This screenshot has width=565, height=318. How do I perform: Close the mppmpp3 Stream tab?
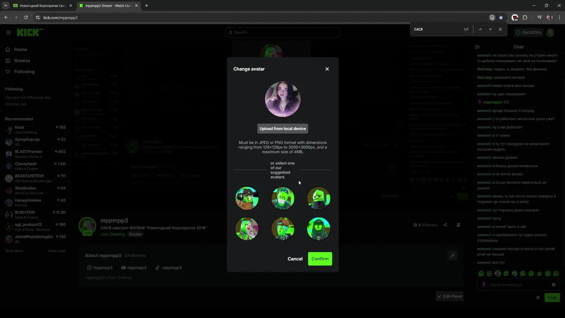tap(136, 6)
